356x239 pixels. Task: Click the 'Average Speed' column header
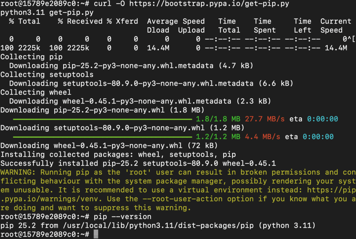pos(176,21)
